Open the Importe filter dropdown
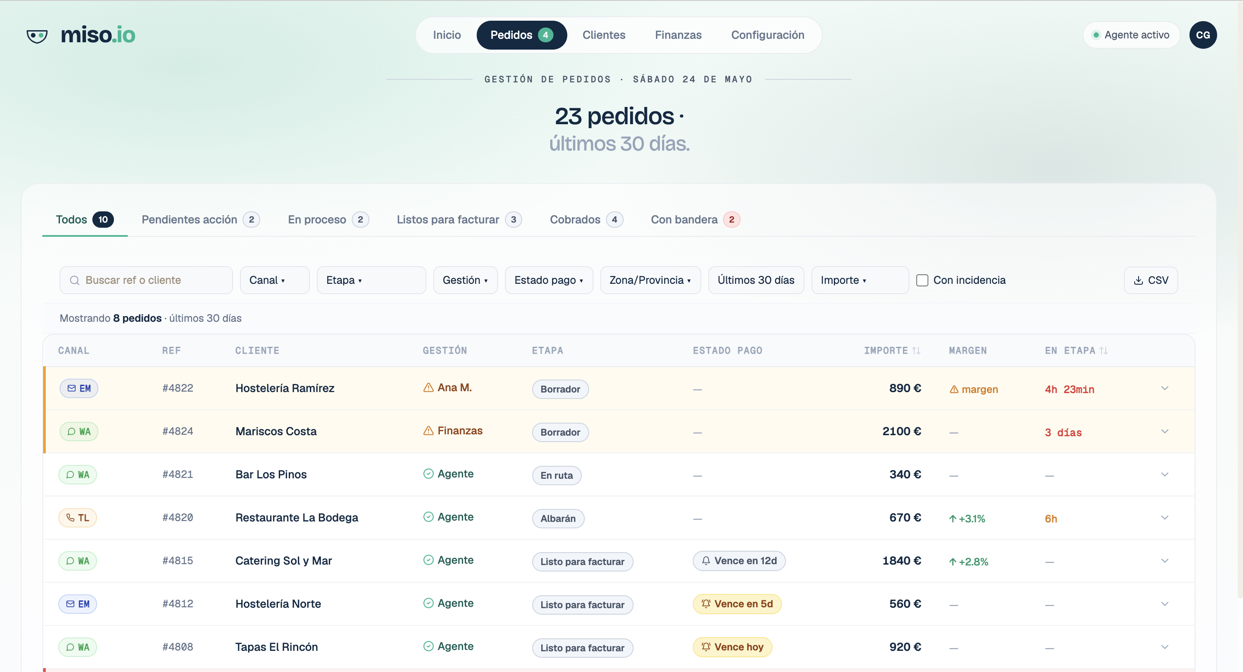The width and height of the screenshot is (1243, 672). 859,280
